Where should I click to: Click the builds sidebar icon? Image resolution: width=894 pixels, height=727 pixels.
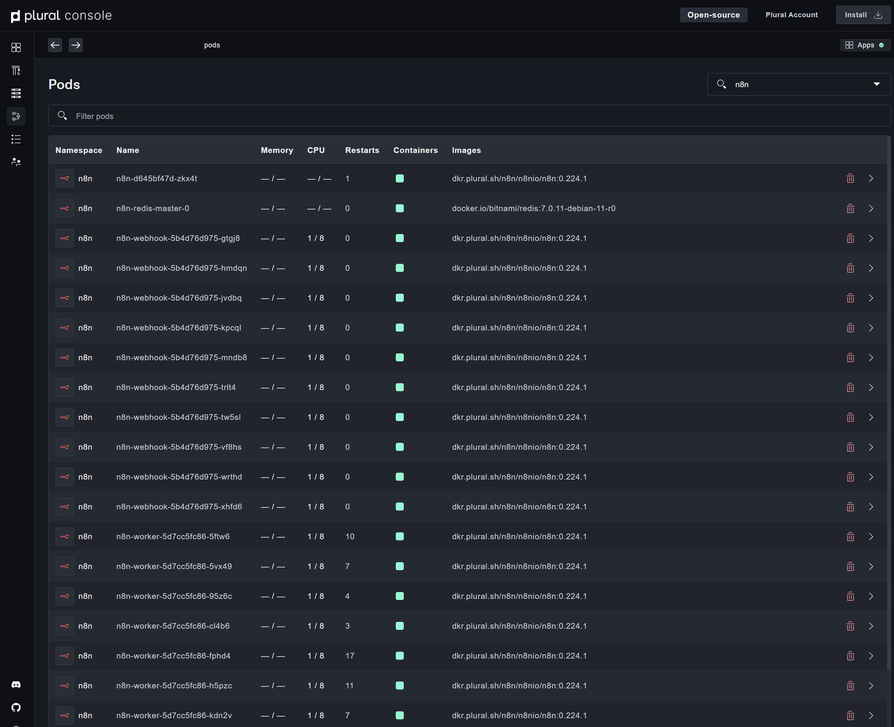16,70
